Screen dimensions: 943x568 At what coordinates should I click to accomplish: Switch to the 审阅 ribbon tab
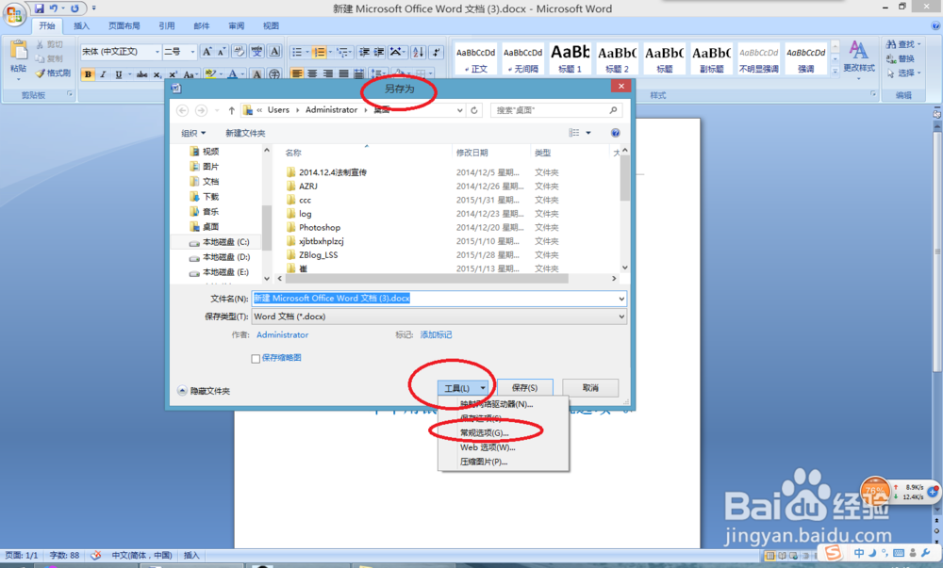(x=237, y=25)
